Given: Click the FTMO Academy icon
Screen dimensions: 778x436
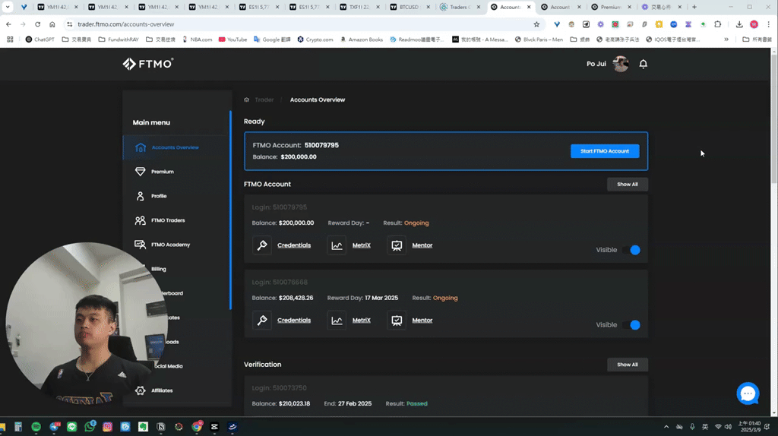Looking at the screenshot, I should click(x=140, y=245).
